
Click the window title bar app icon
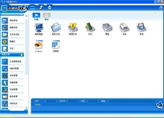point(2,2)
